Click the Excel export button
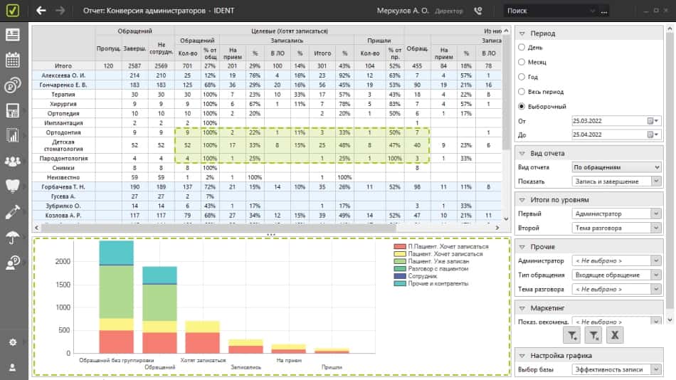676x380 pixels. pos(616,335)
